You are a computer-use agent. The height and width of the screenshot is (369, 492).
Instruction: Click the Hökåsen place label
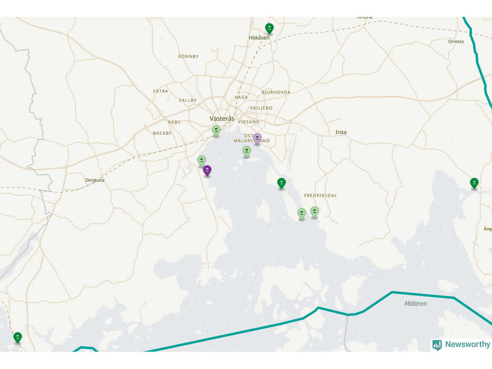tap(259, 38)
